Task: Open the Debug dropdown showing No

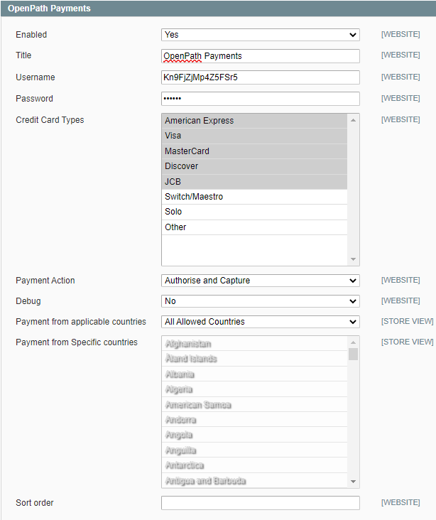Action: pos(261,301)
